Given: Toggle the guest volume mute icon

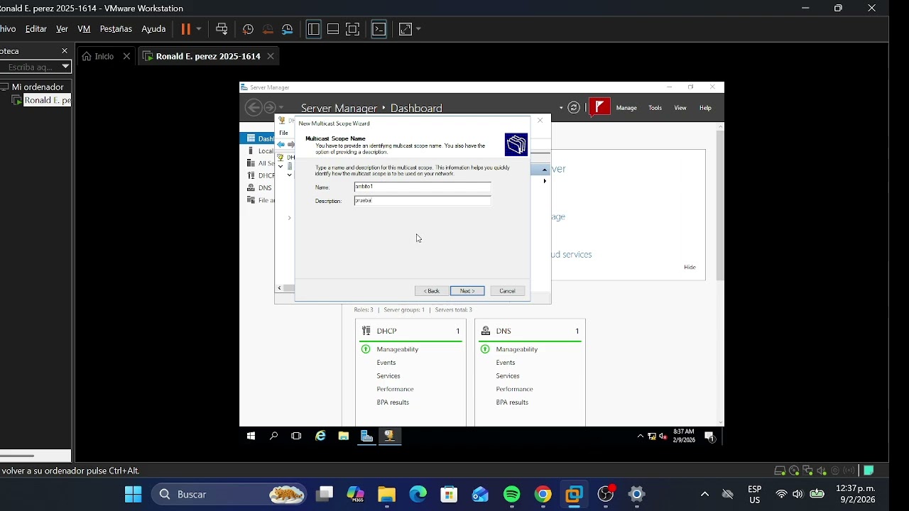Looking at the screenshot, I should (x=663, y=436).
